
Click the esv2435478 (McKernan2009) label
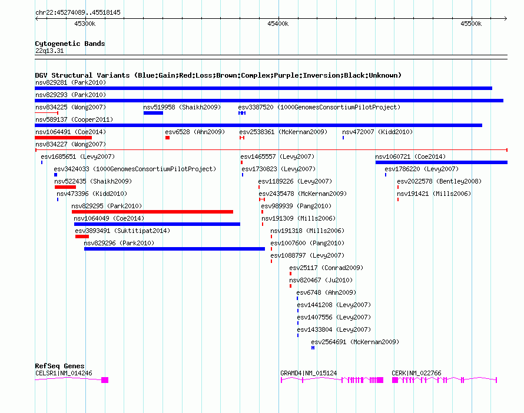pos(303,194)
